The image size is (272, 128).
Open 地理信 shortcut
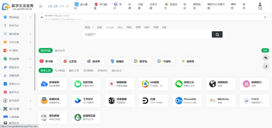[118, 61]
